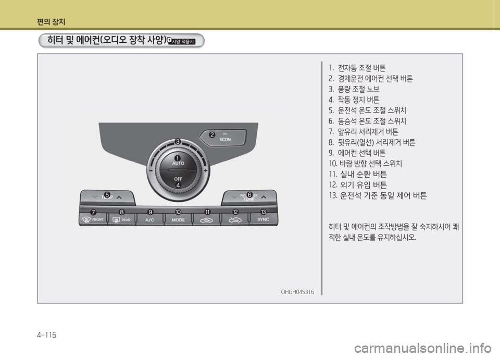Raise passenger TEMP with up chevron
The image size is (500, 357).
263,197
